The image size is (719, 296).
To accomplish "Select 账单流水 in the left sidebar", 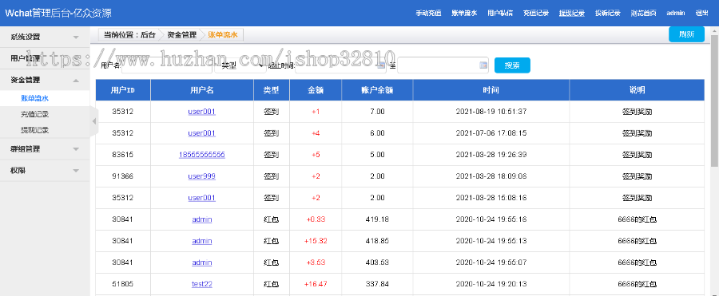I will [x=35, y=97].
